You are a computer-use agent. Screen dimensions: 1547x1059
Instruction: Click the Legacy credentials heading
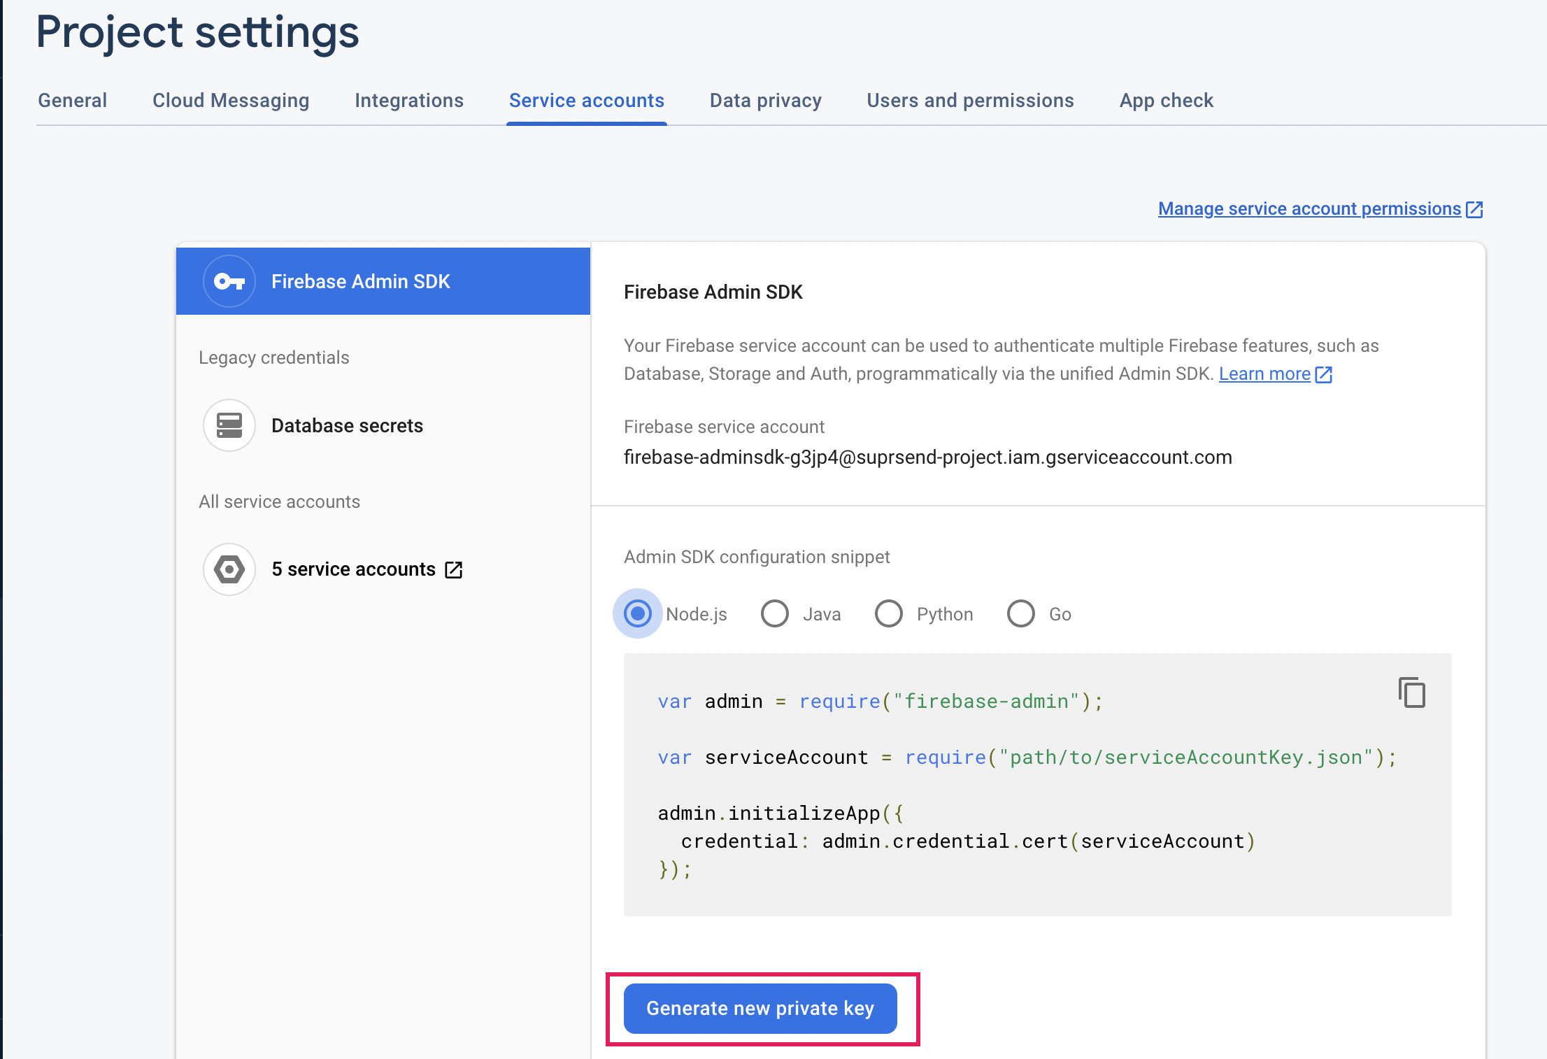274,357
